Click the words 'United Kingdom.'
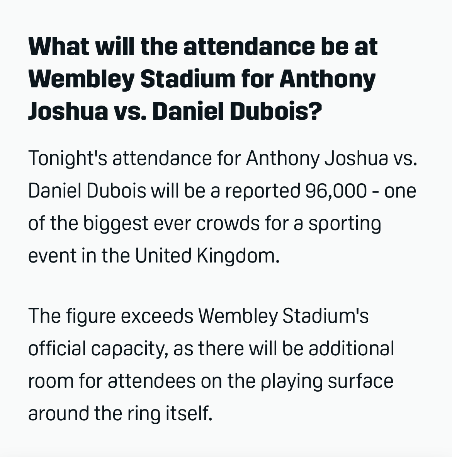Screen dimensions: 452x457 tap(207, 256)
